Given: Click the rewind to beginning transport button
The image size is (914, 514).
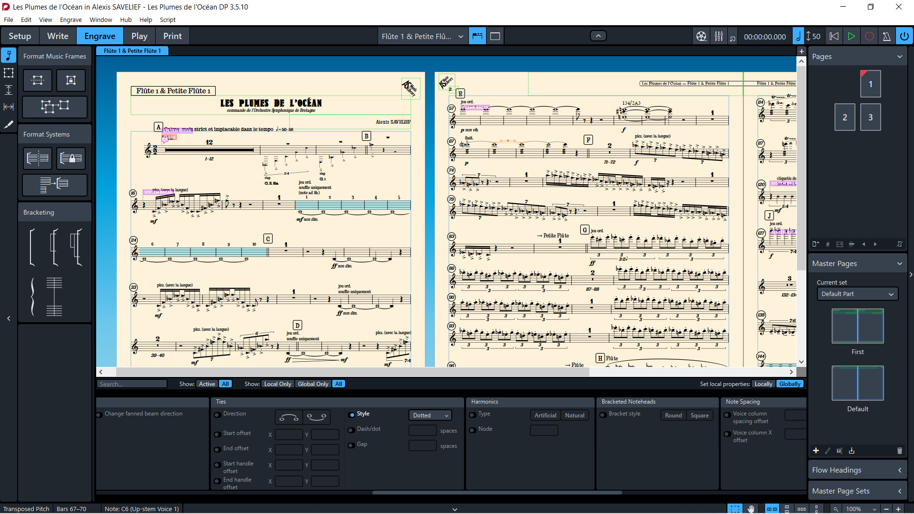Looking at the screenshot, I should pos(834,37).
